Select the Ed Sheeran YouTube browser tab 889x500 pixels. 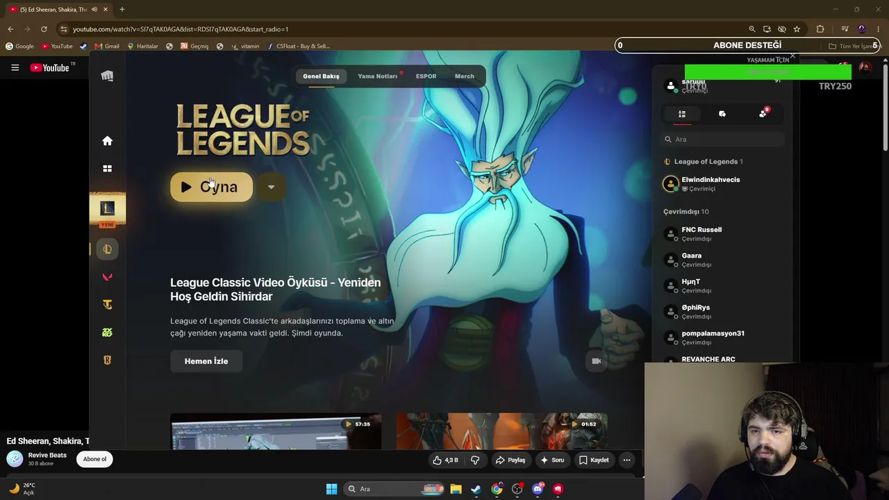pos(59,10)
